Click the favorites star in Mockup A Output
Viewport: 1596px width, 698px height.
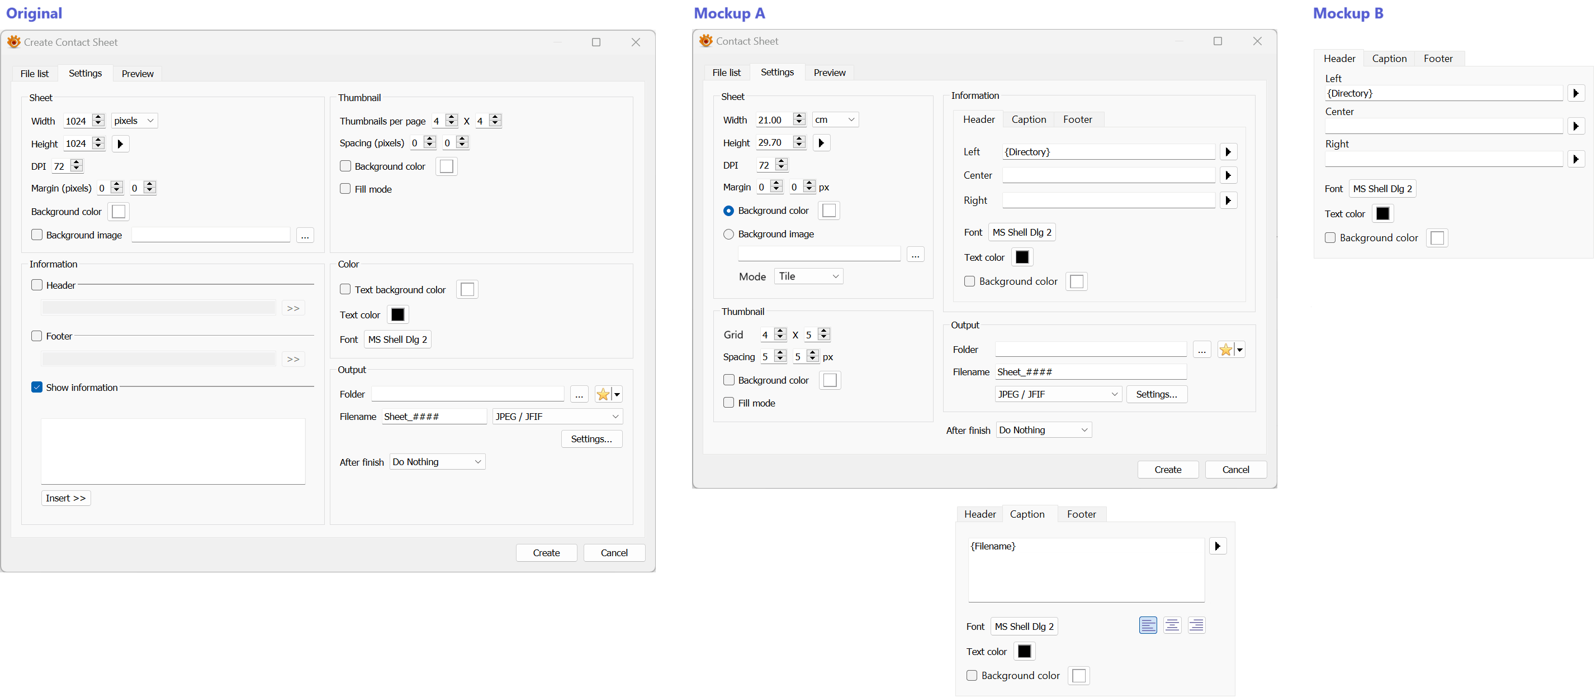[1225, 350]
